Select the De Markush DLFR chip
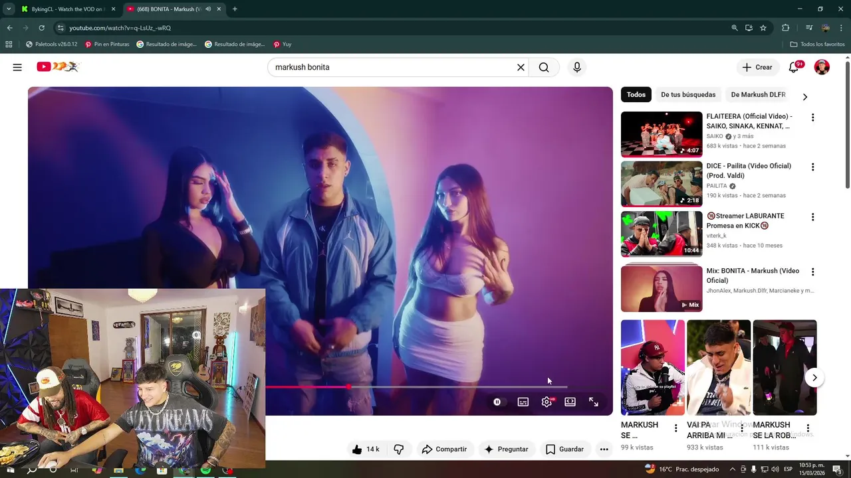Image resolution: width=851 pixels, height=478 pixels. coord(758,94)
